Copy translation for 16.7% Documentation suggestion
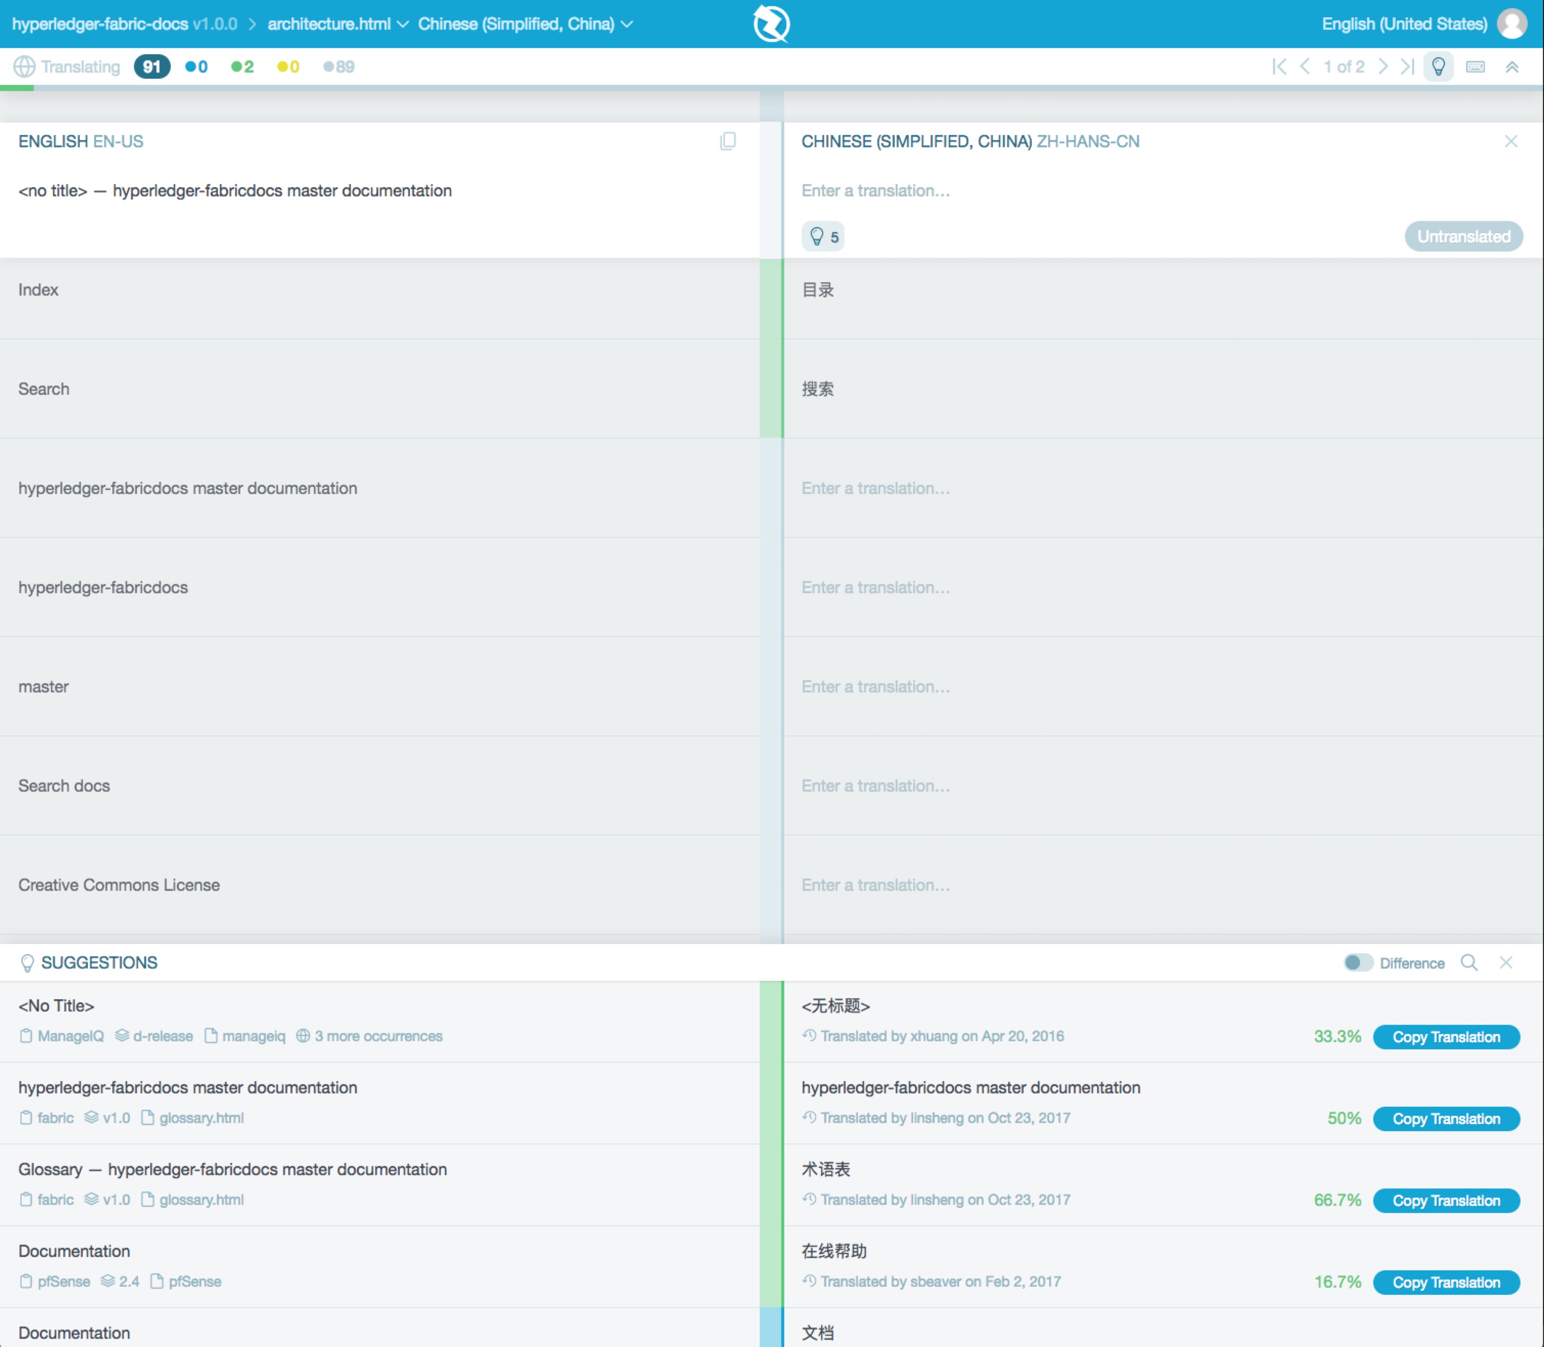Viewport: 1544px width, 1347px height. point(1446,1283)
